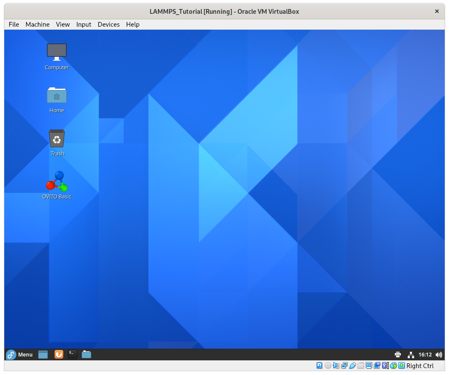Open the Help menu

(x=132, y=25)
